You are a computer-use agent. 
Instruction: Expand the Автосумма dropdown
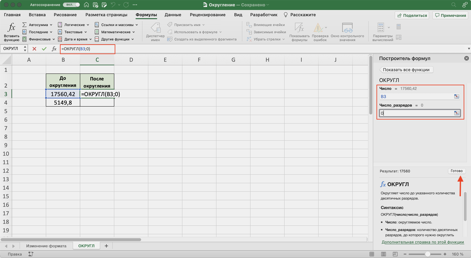click(51, 25)
